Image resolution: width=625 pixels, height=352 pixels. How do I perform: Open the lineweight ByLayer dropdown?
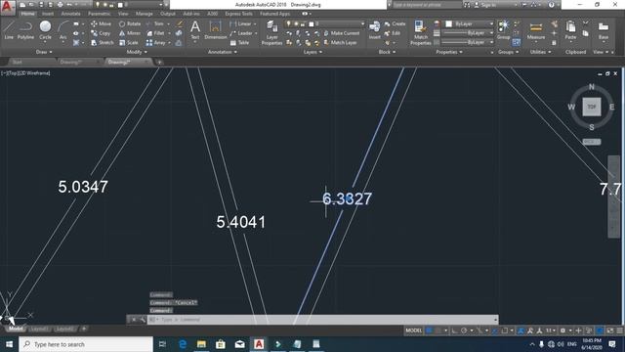tap(469, 32)
